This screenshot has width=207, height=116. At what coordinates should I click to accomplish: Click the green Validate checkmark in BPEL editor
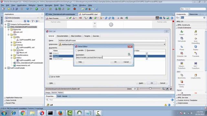point(70,18)
